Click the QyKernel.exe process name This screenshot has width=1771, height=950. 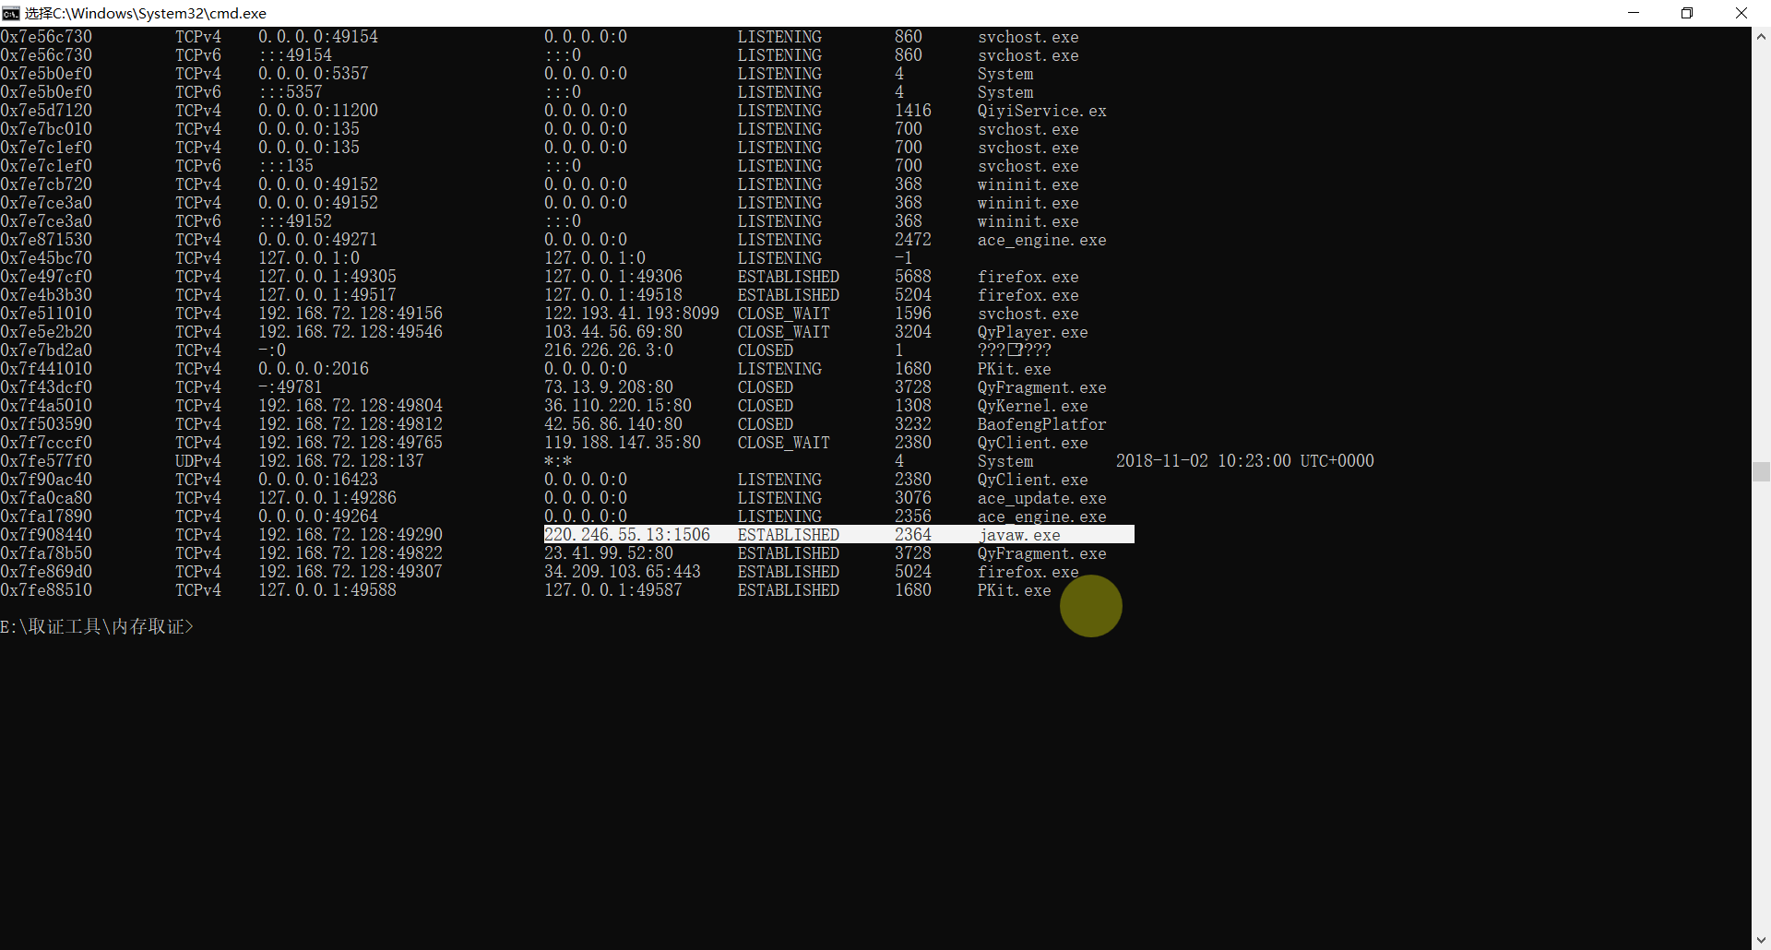(1032, 406)
